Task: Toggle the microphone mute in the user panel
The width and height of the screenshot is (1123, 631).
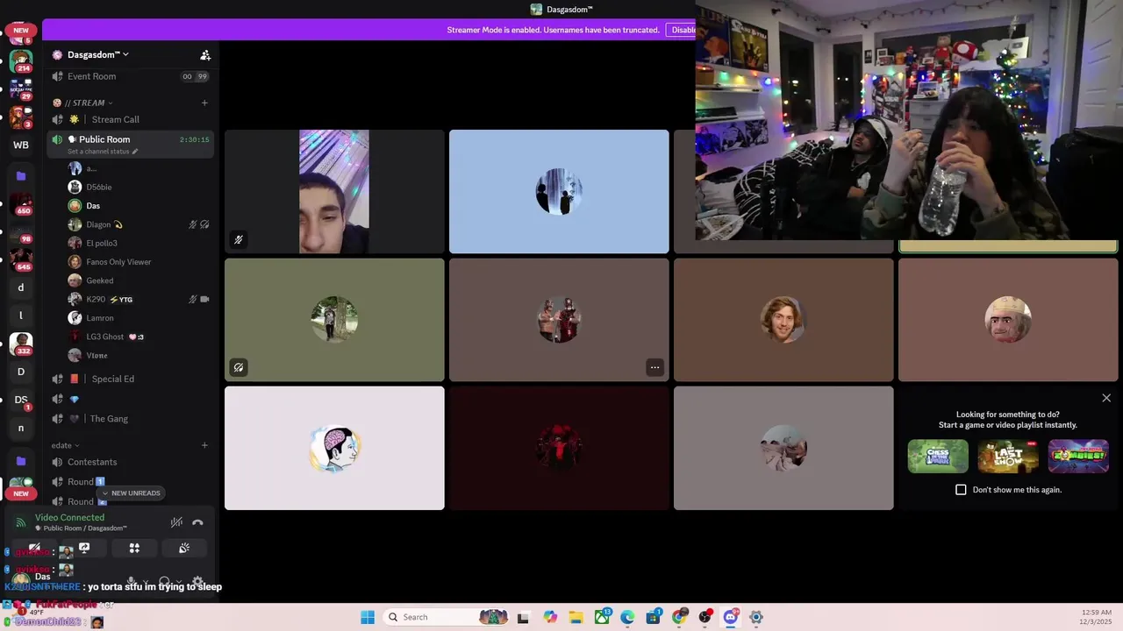Action: pos(132,581)
